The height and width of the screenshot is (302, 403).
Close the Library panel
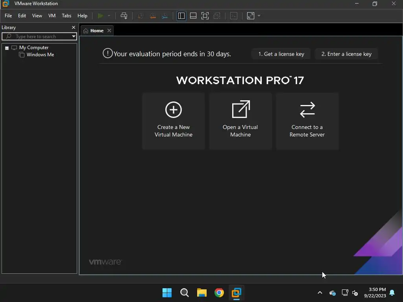74,27
